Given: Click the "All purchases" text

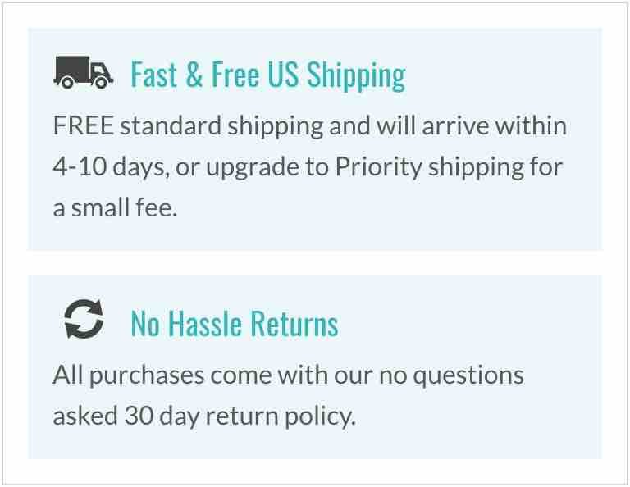Looking at the screenshot, I should (128, 375).
